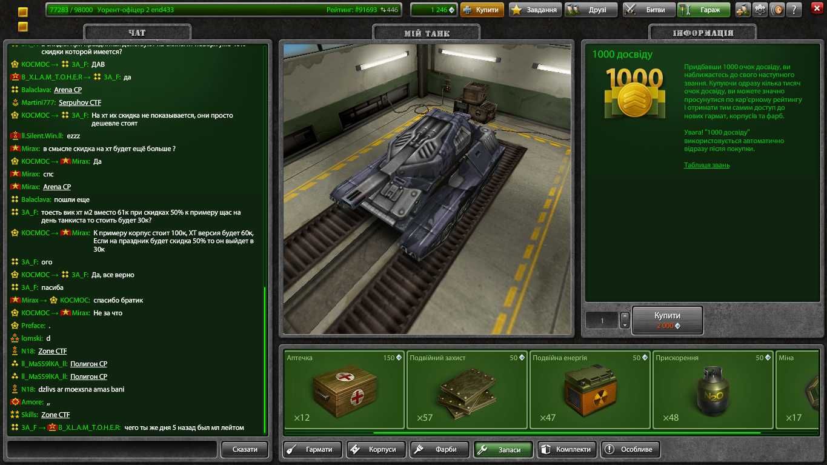Viewport: 827px width, 465px height.
Task: Open the Комплекти category
Action: [x=567, y=449]
